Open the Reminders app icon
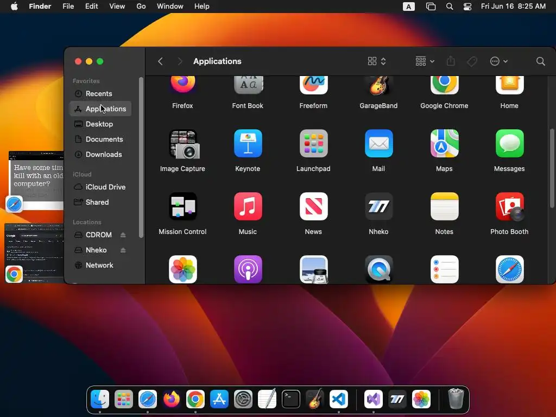Screen dimensions: 556x417 coord(444,269)
